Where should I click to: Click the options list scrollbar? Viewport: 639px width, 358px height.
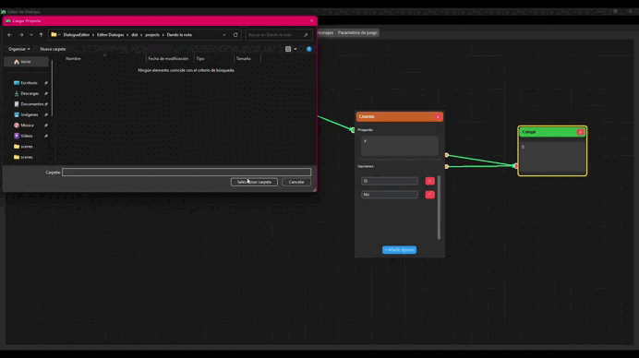(x=439, y=208)
